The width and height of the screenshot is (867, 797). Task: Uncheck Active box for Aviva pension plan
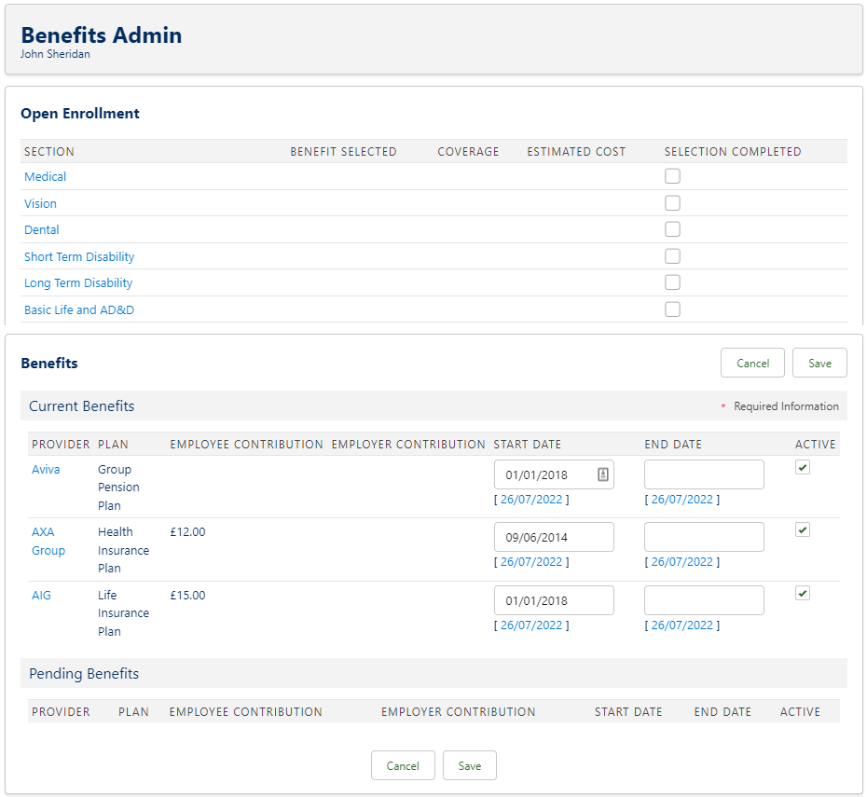tap(803, 468)
